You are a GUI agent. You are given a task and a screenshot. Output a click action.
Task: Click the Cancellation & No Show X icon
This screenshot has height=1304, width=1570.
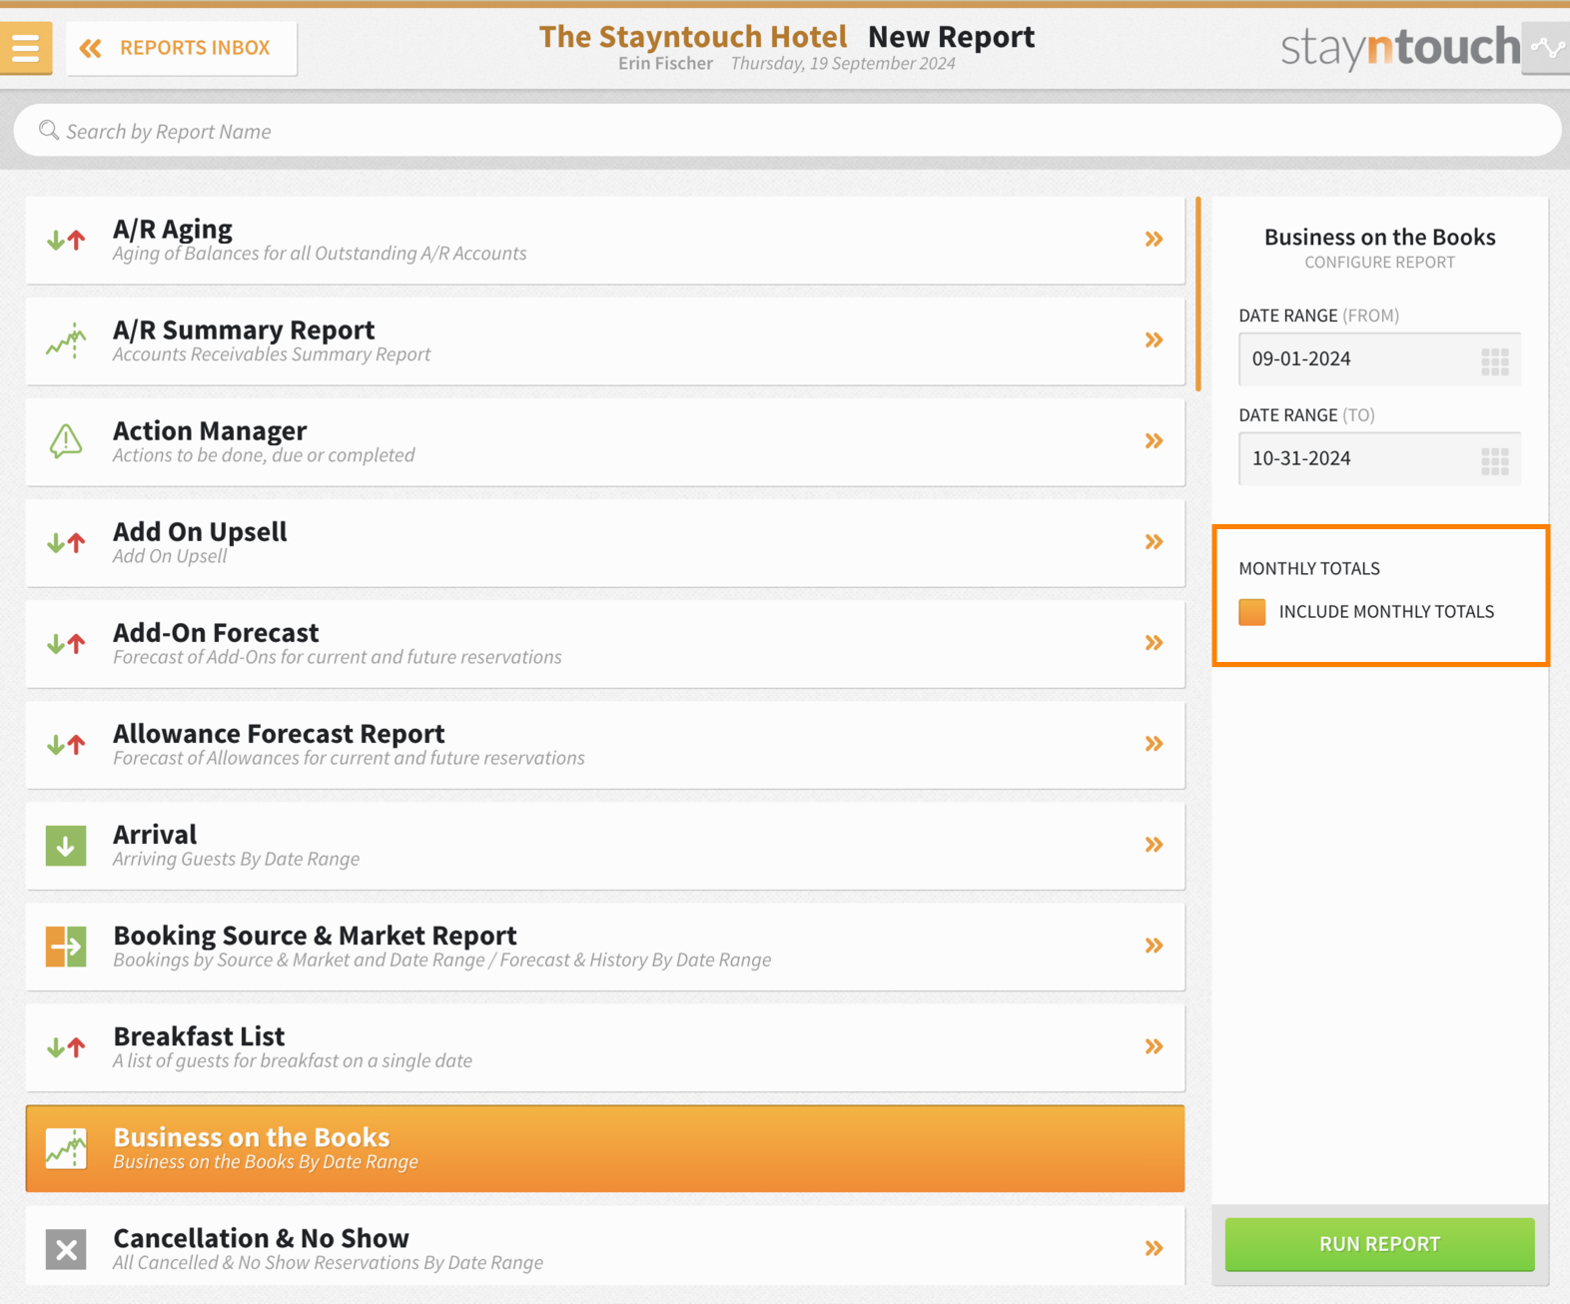point(66,1249)
